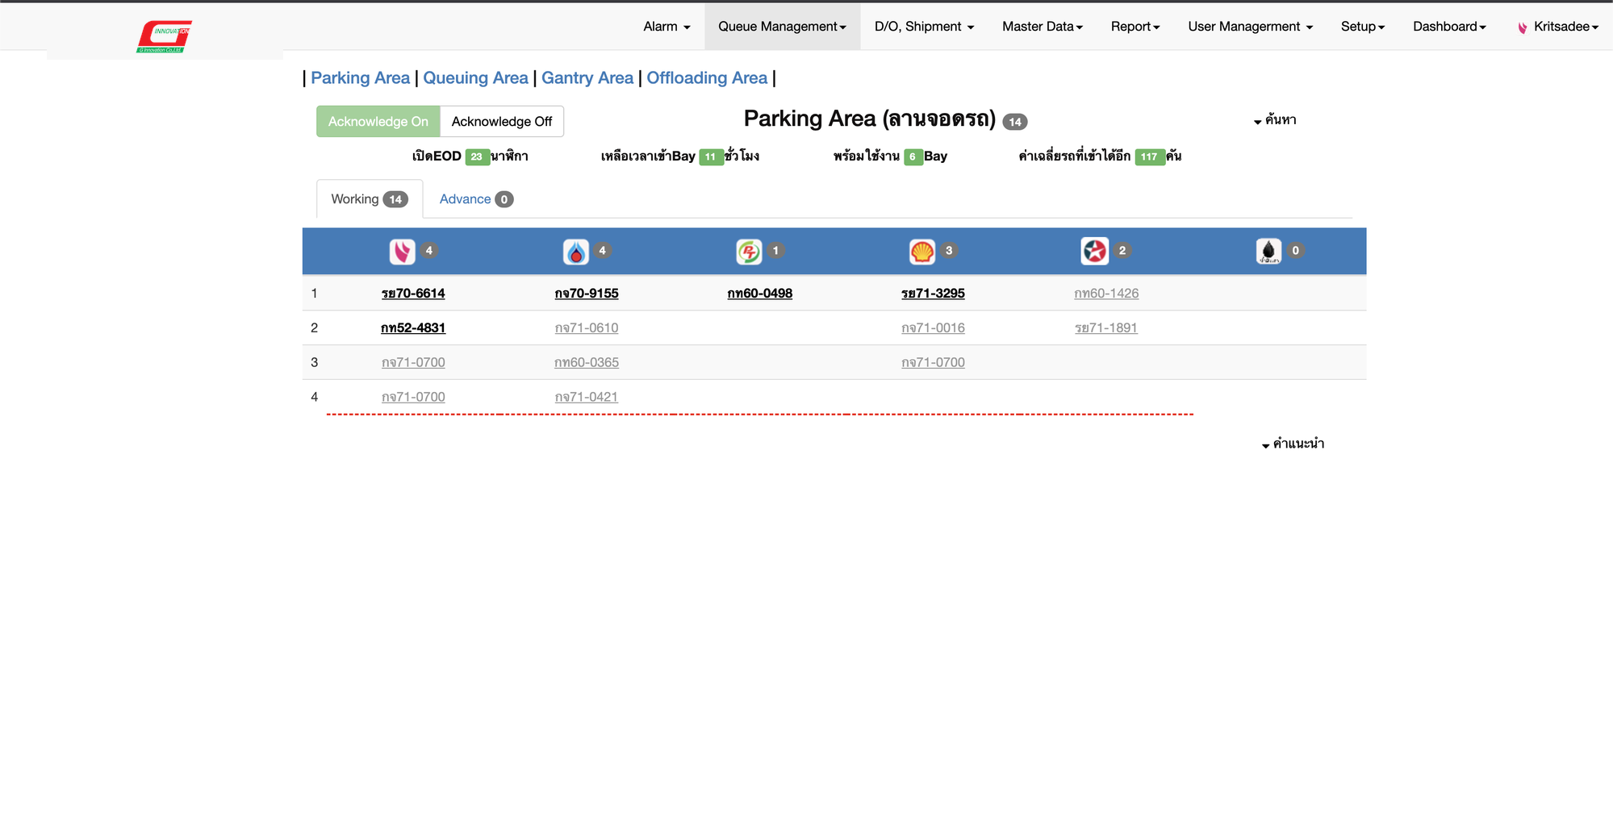Expand the Dashboard dropdown
The image size is (1613, 826).
1449,27
